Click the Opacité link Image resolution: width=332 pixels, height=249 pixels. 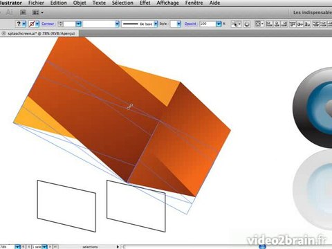pos(190,24)
